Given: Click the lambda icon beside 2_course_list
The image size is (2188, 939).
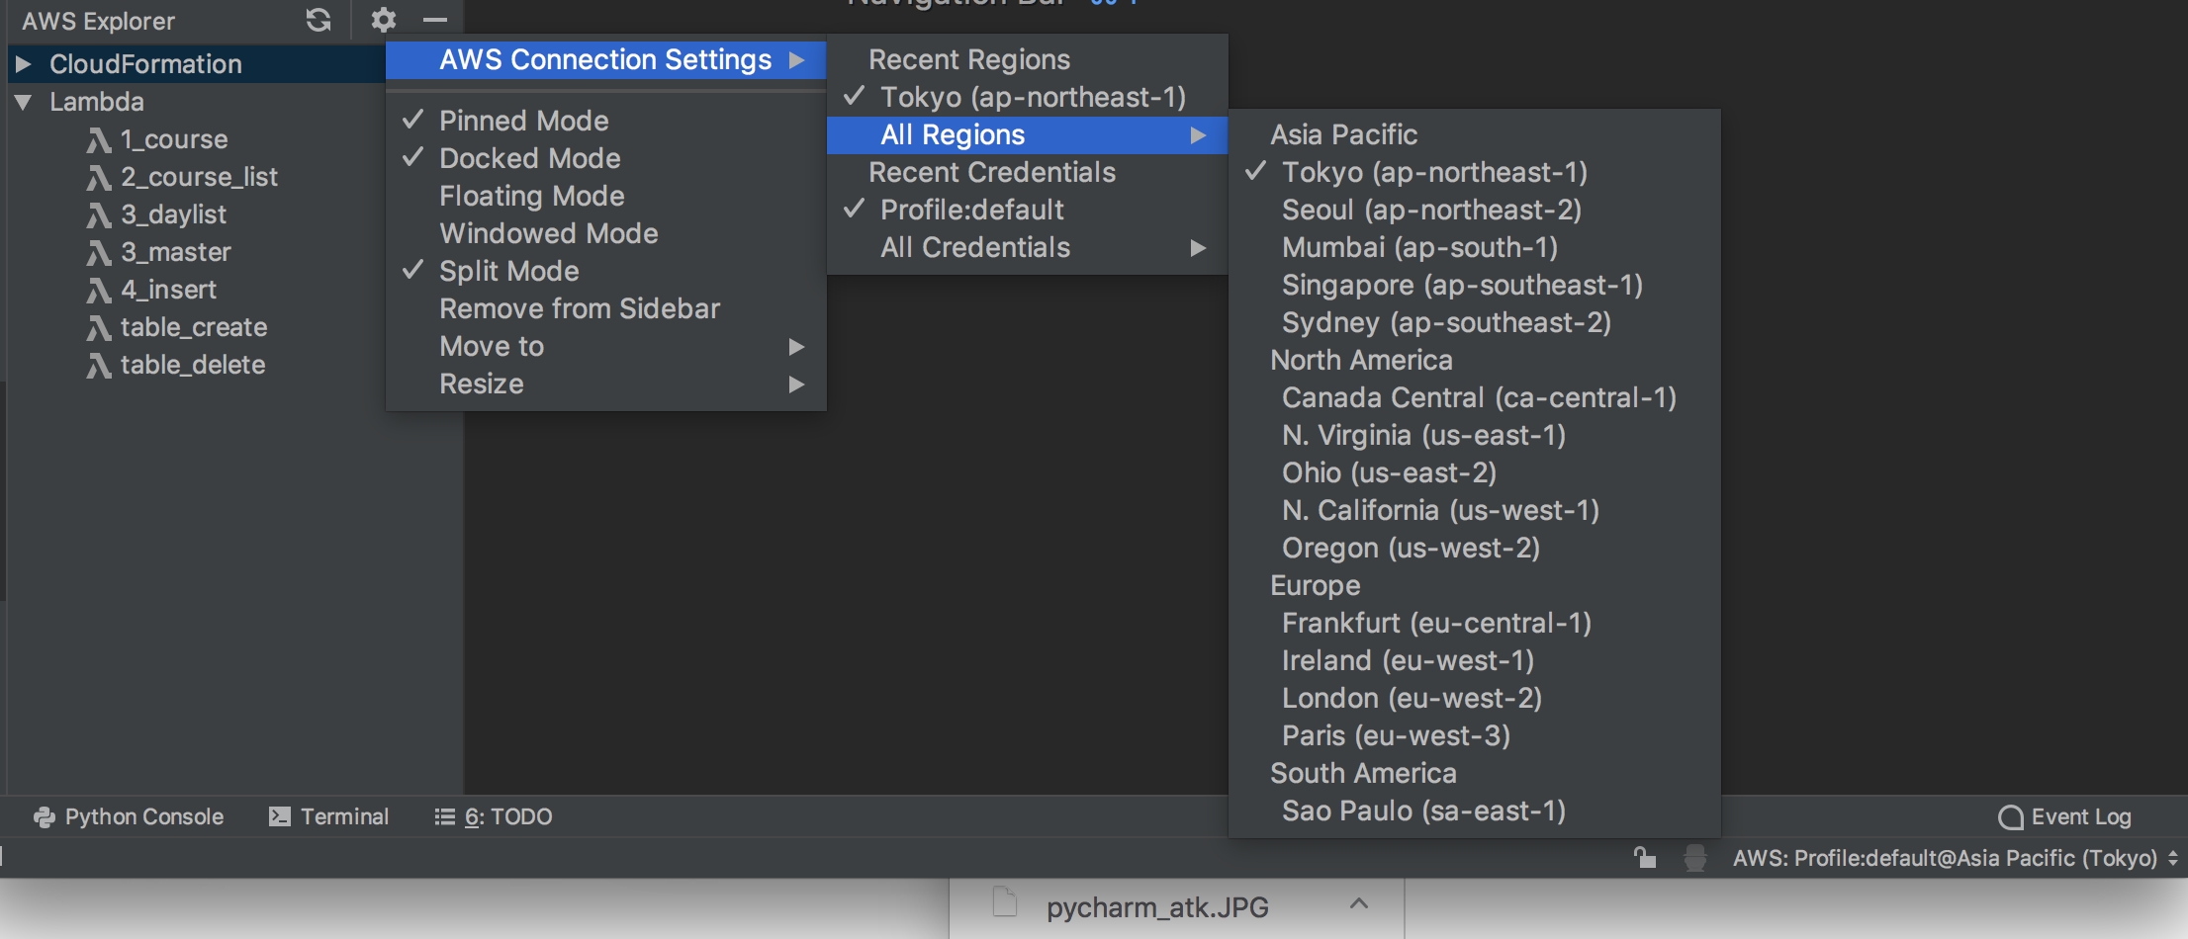Looking at the screenshot, I should (x=98, y=178).
